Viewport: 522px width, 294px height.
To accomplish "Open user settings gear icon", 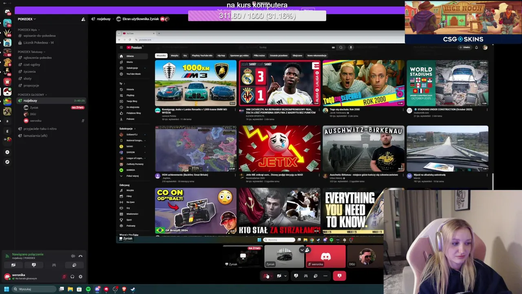I will tap(80, 277).
